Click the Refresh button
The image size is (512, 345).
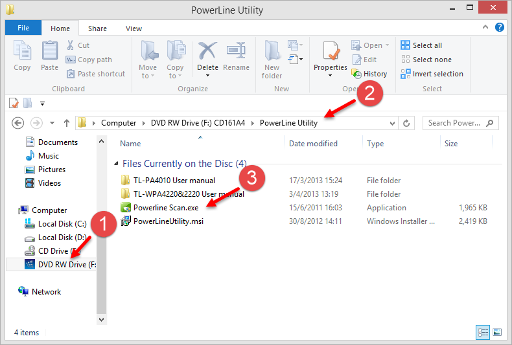click(406, 123)
